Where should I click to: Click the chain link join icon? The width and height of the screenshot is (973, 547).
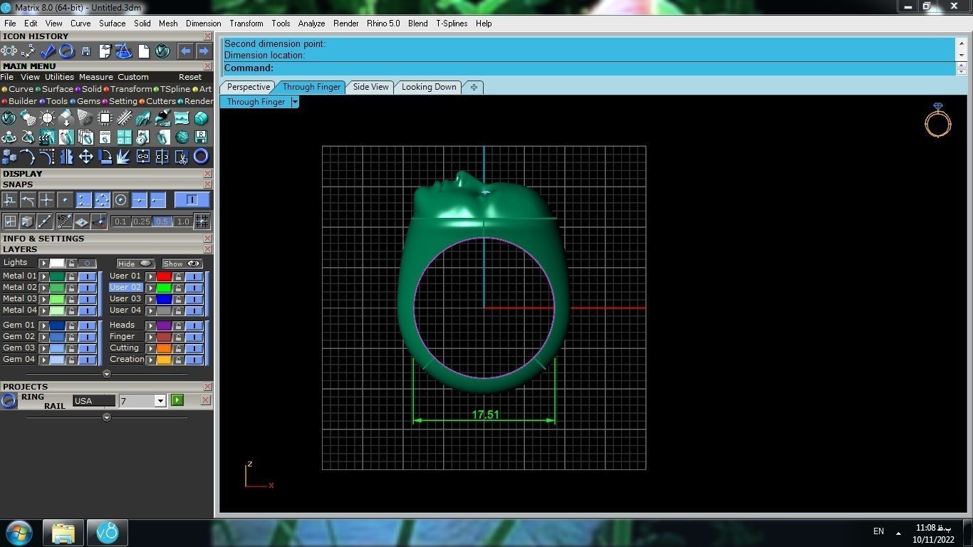(x=143, y=156)
